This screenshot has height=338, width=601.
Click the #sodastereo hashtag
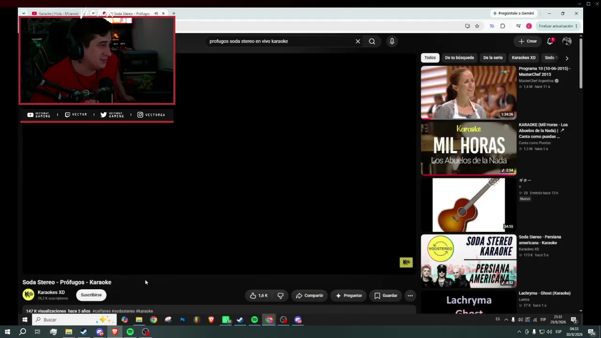pos(123,311)
